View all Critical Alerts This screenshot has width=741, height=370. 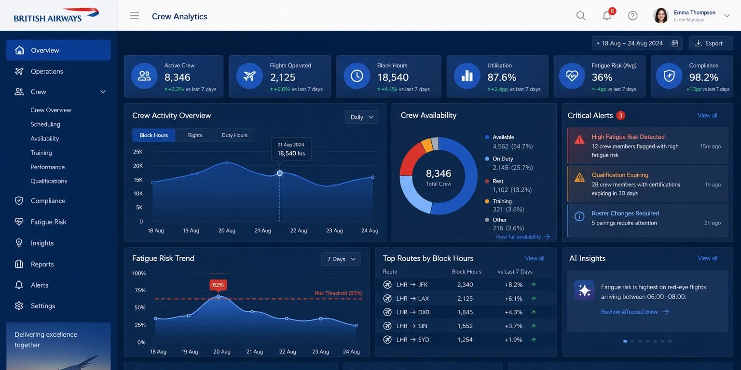pos(707,116)
